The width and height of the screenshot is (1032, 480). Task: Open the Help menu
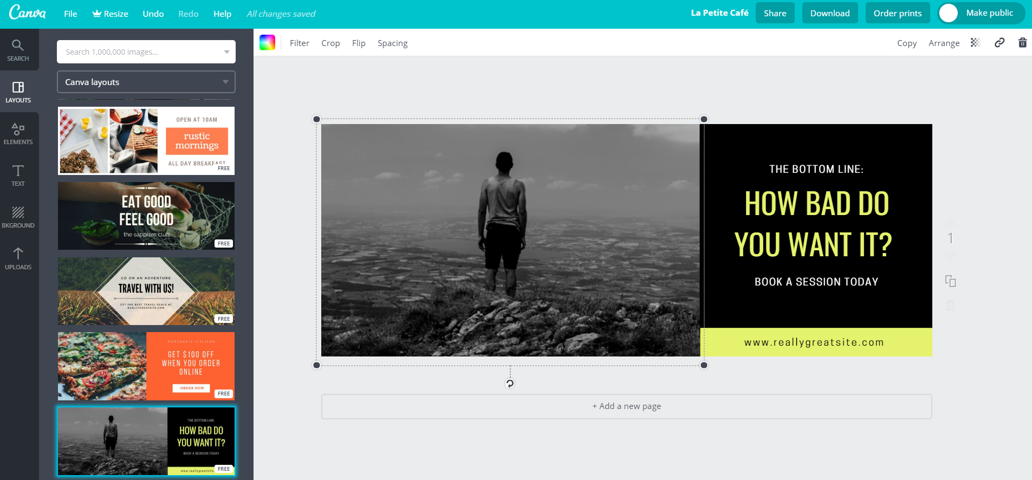[222, 14]
